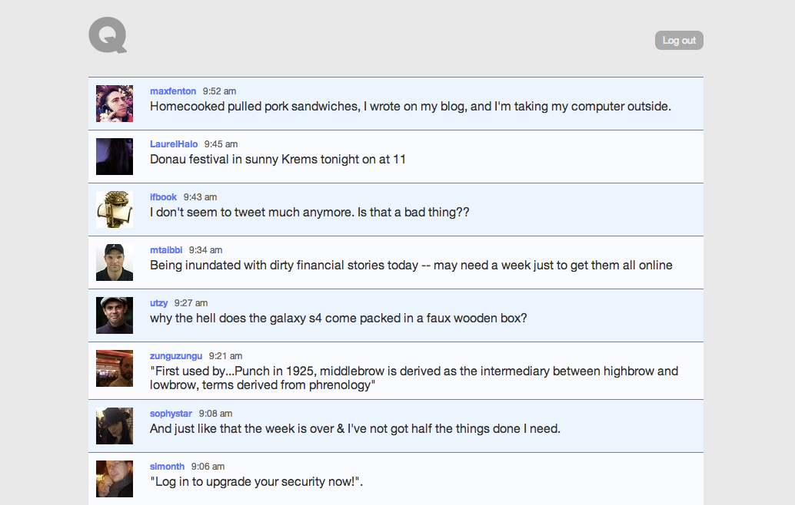The height and width of the screenshot is (505, 795).
Task: Visit the LaurelHalo username link
Action: pyautogui.click(x=174, y=144)
